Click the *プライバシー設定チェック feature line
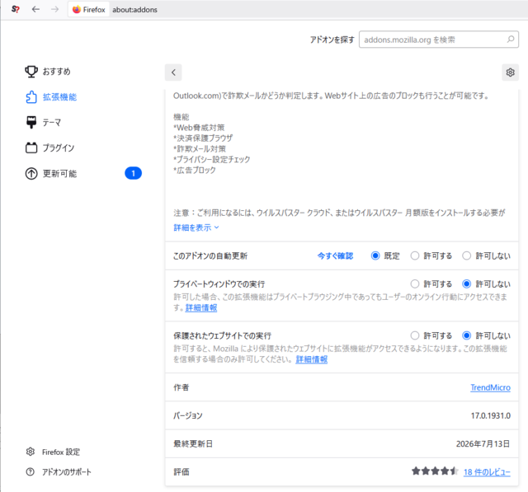528x492 pixels. click(212, 159)
